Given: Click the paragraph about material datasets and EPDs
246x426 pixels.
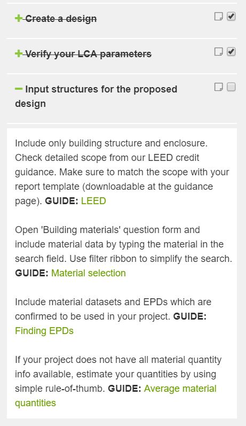Looking at the screenshot, I should coord(113,316).
